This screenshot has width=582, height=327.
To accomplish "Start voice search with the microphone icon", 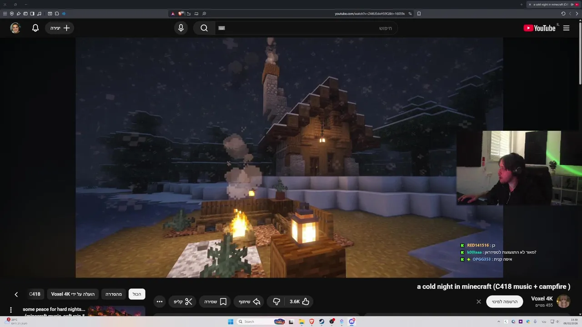I will pos(181,28).
